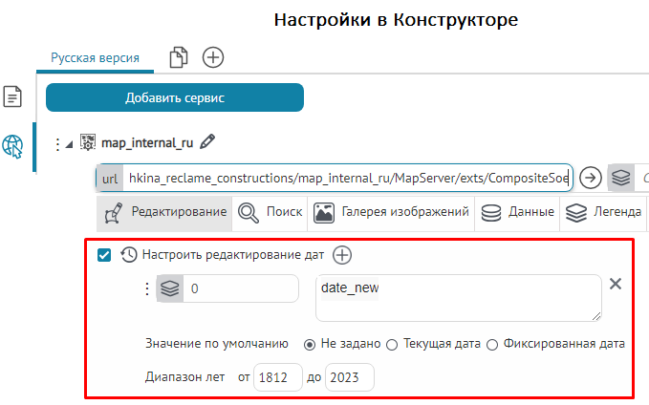
Task: Open the document page sidebar icon
Action: click(12, 96)
